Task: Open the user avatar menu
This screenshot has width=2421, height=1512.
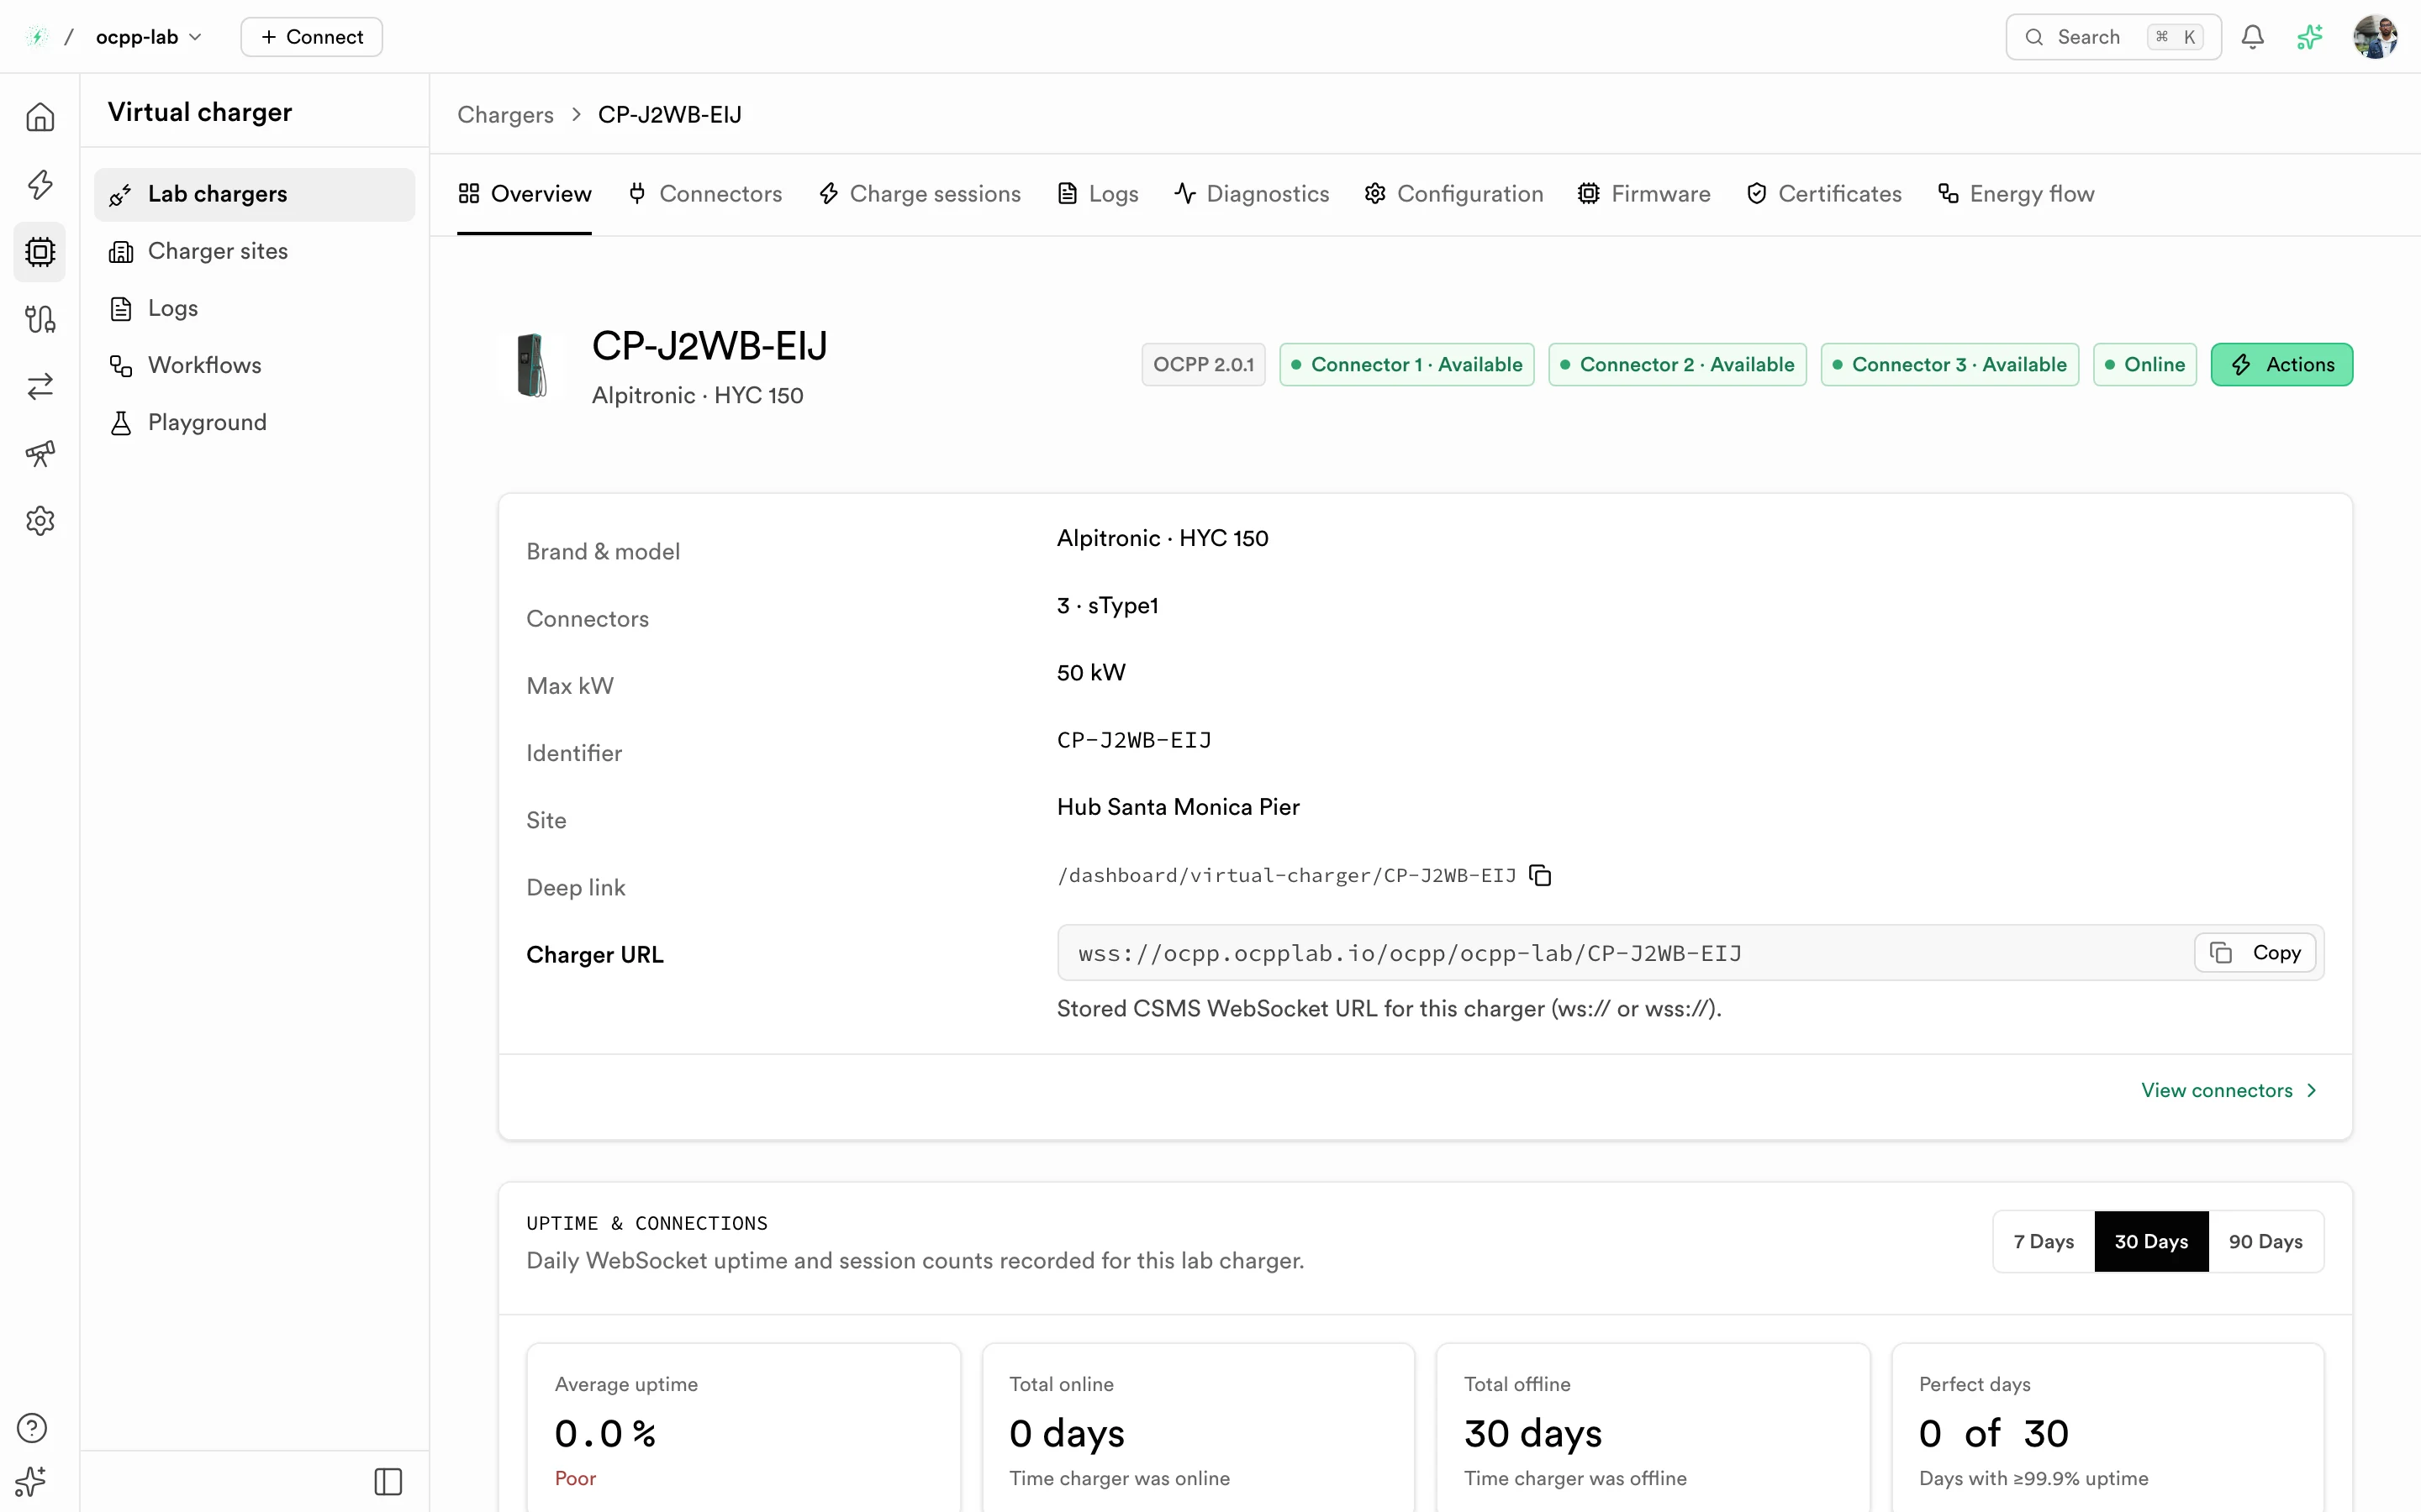Action: click(x=2376, y=37)
